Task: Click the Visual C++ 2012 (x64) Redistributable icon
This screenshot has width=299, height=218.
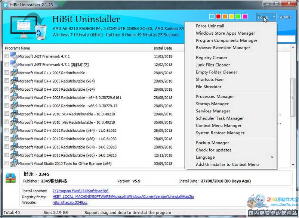Action: 14,130
